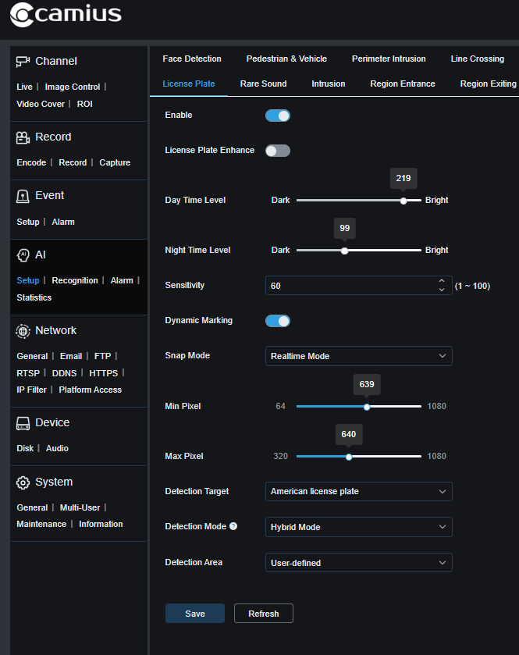Open Multi-User settings
Viewport: 519px width, 655px height.
(80, 507)
